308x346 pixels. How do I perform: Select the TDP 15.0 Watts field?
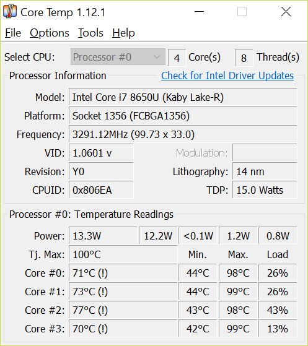click(x=265, y=190)
